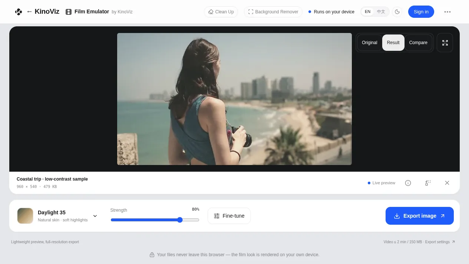Viewport: 469px width, 264px height.
Task: Expand the Daylight 35 preset chevron
Action: [95, 216]
